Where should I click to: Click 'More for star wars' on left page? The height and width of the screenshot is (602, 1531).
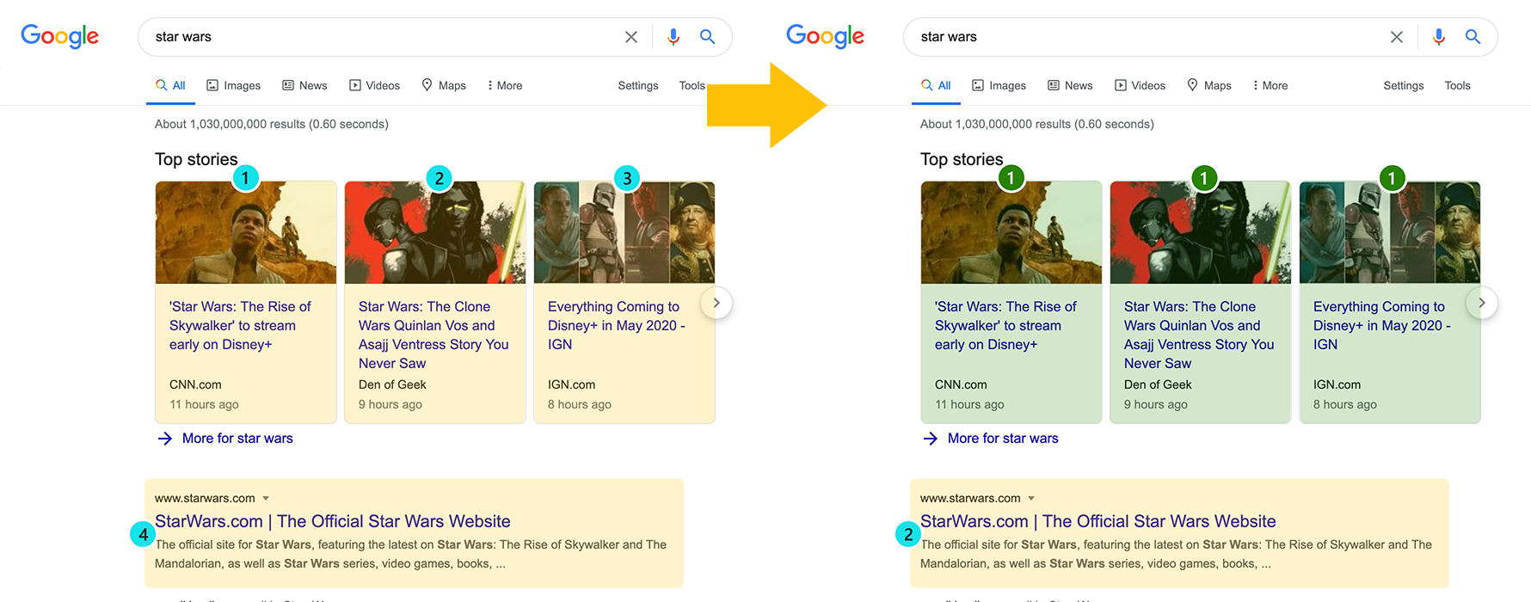pos(225,439)
